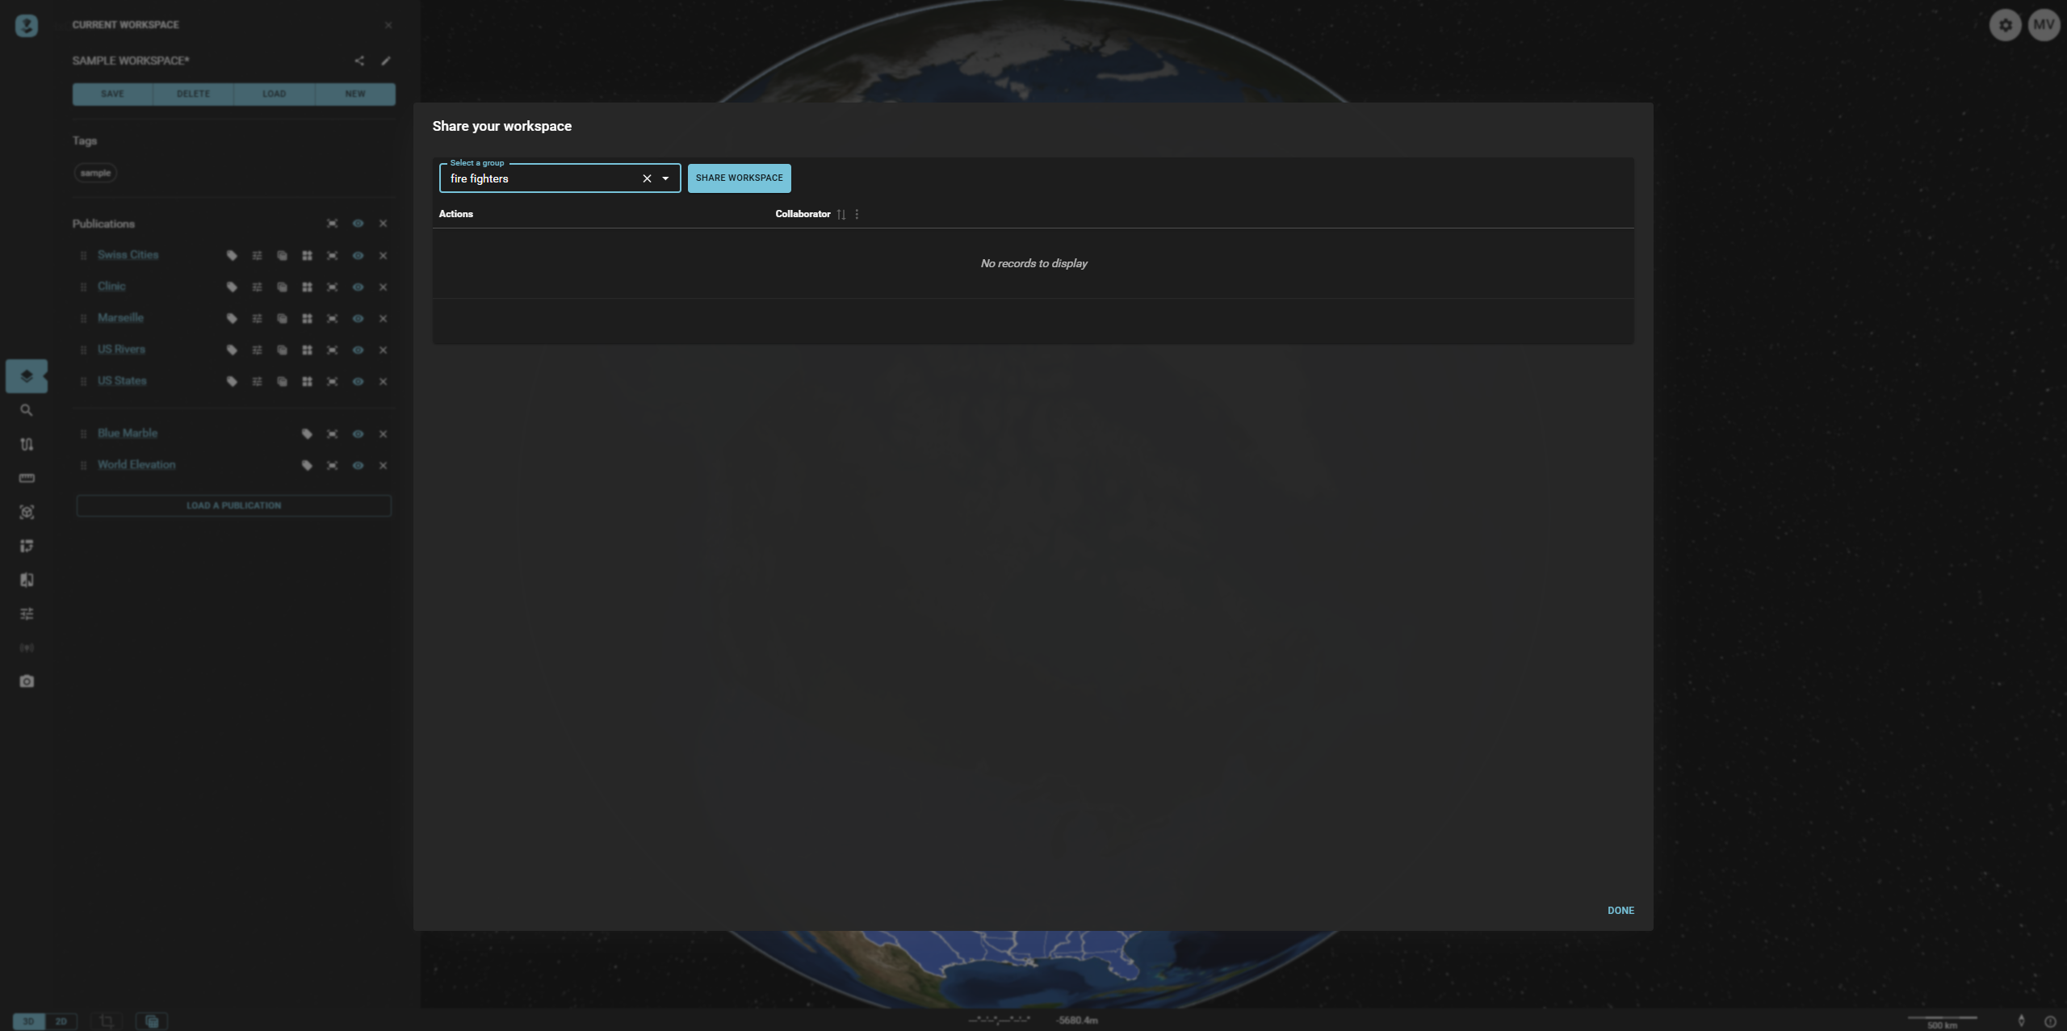This screenshot has height=1031, width=2067.
Task: Open the screenshot camera tool
Action: [x=27, y=681]
